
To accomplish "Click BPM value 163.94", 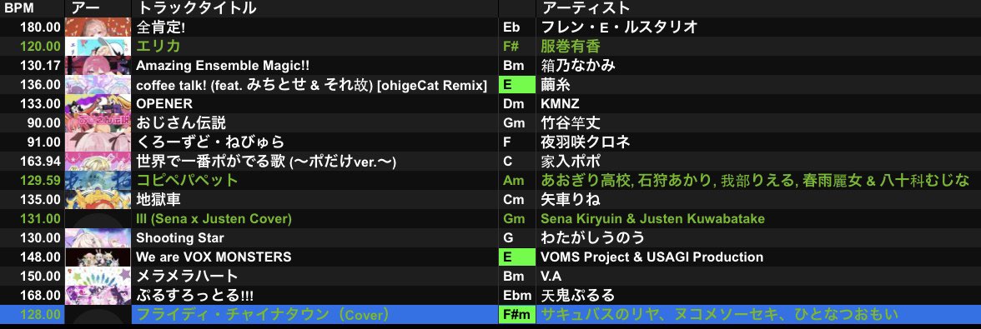I will click(x=40, y=161).
